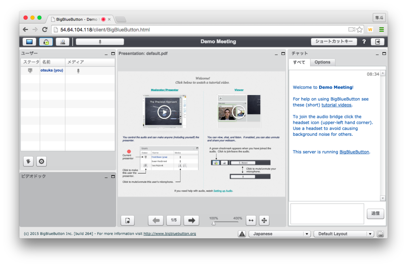Click the ステータス column header
This screenshot has width=407, height=266.
[30, 62]
